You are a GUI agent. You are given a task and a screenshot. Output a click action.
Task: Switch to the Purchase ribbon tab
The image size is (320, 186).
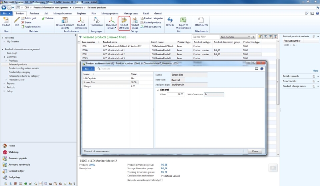34,14
